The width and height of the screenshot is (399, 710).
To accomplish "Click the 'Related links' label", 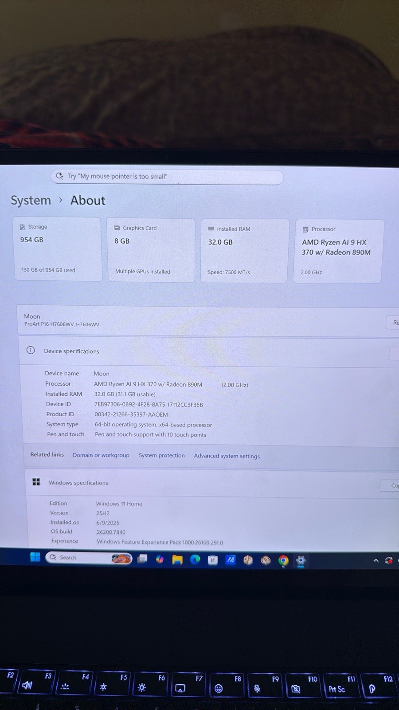I will tap(47, 455).
